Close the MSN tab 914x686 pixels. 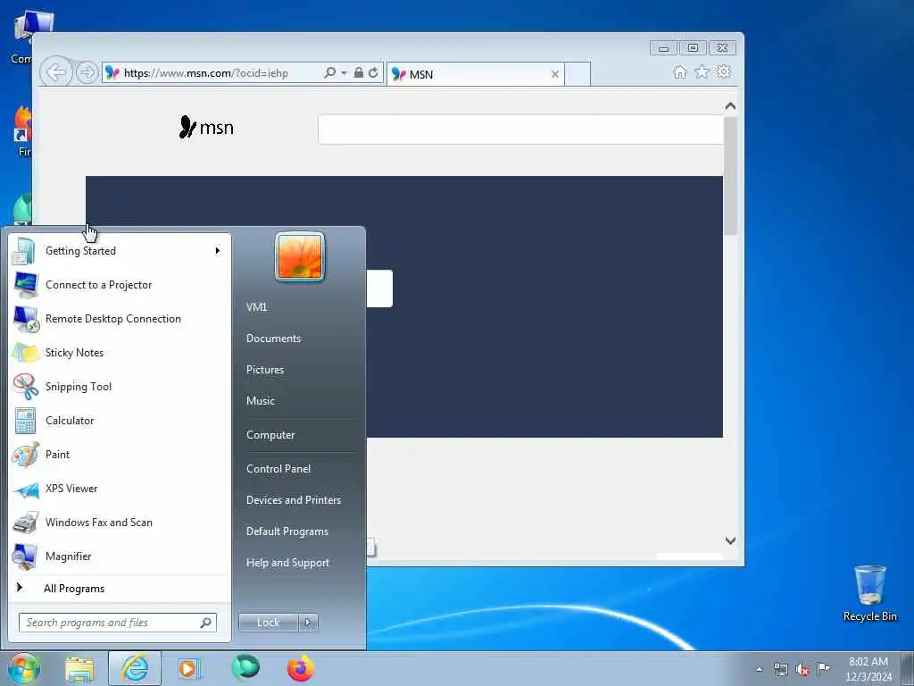click(x=555, y=74)
